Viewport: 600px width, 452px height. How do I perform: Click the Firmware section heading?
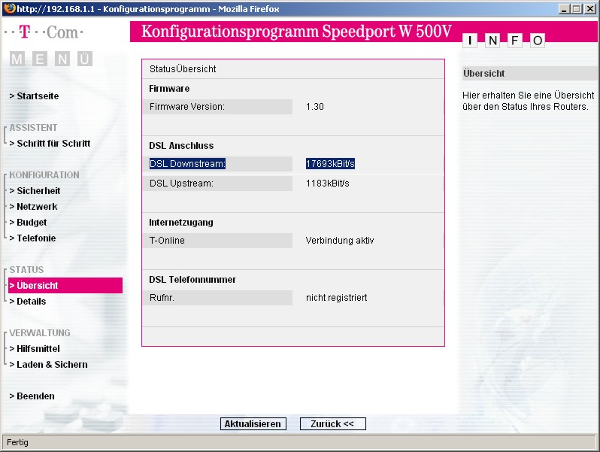(169, 89)
